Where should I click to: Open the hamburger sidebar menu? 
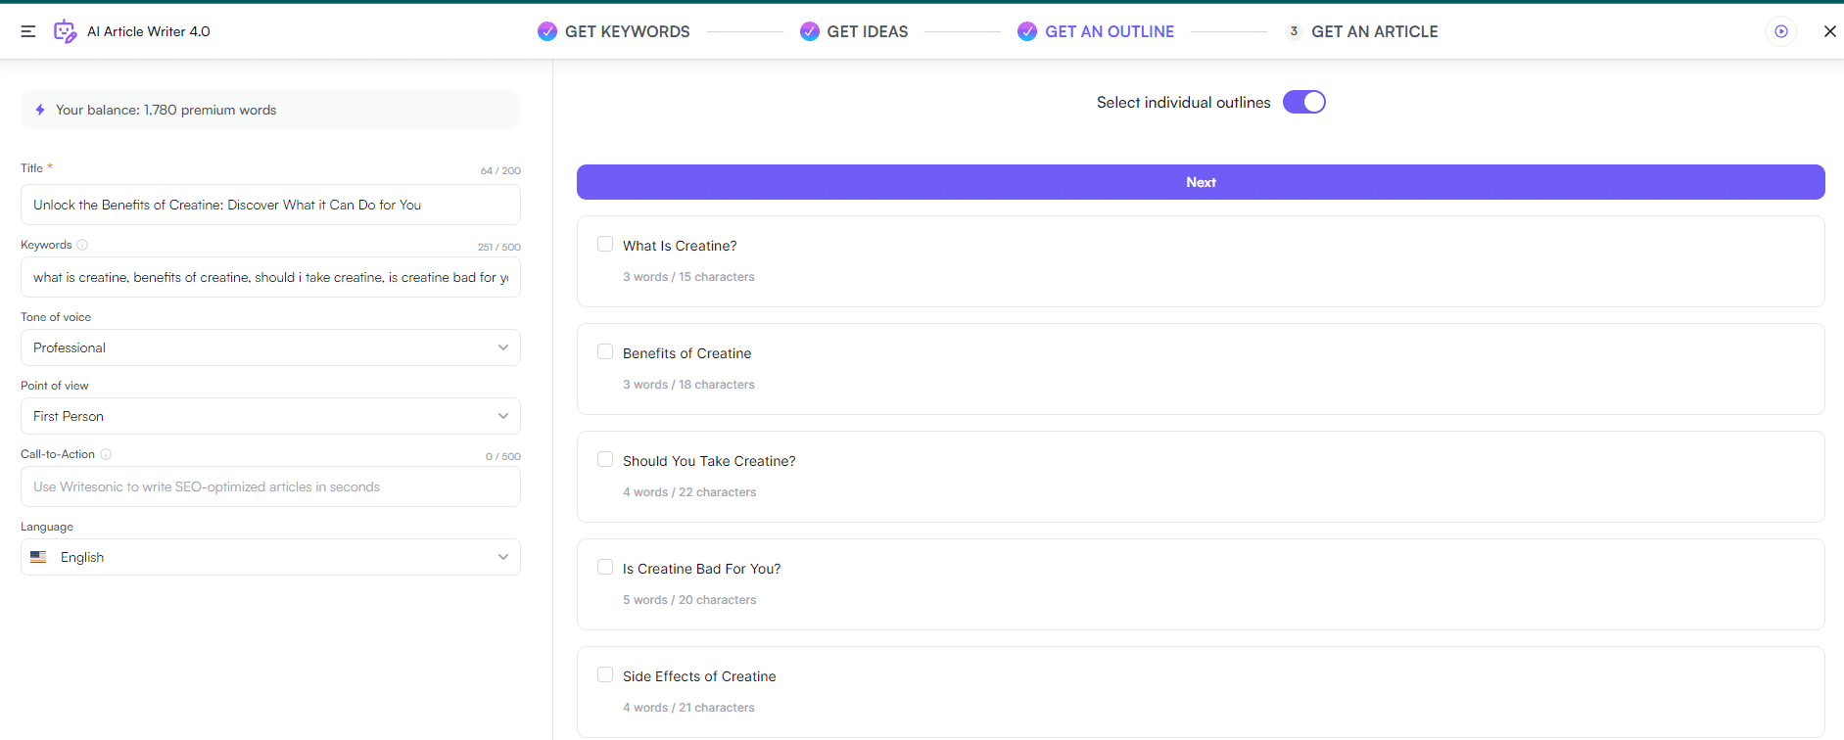coord(28,31)
